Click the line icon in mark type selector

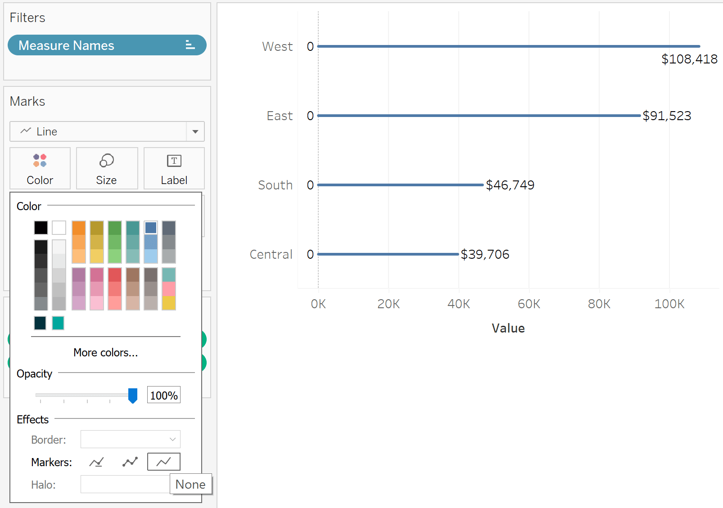[x=26, y=131]
